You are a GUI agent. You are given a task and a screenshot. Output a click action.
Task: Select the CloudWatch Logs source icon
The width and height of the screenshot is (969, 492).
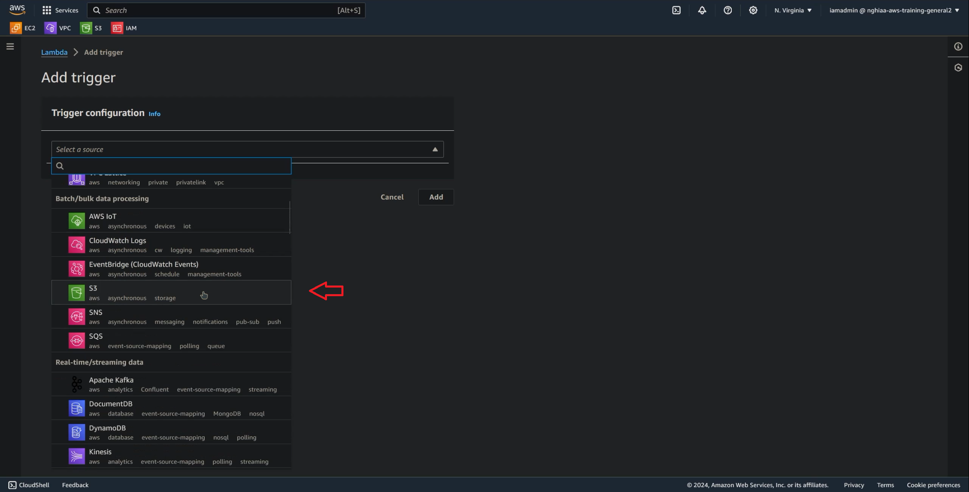(x=77, y=245)
